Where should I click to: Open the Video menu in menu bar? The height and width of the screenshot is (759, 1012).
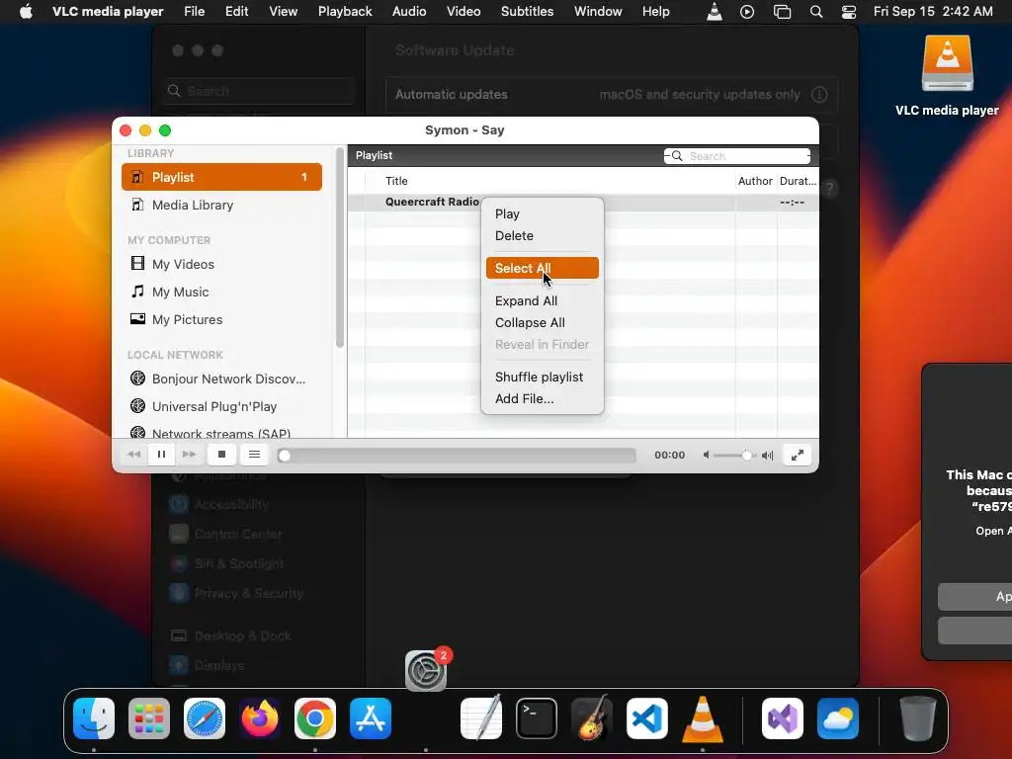coord(464,12)
